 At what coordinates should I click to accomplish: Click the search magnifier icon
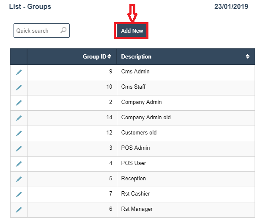[63, 30]
